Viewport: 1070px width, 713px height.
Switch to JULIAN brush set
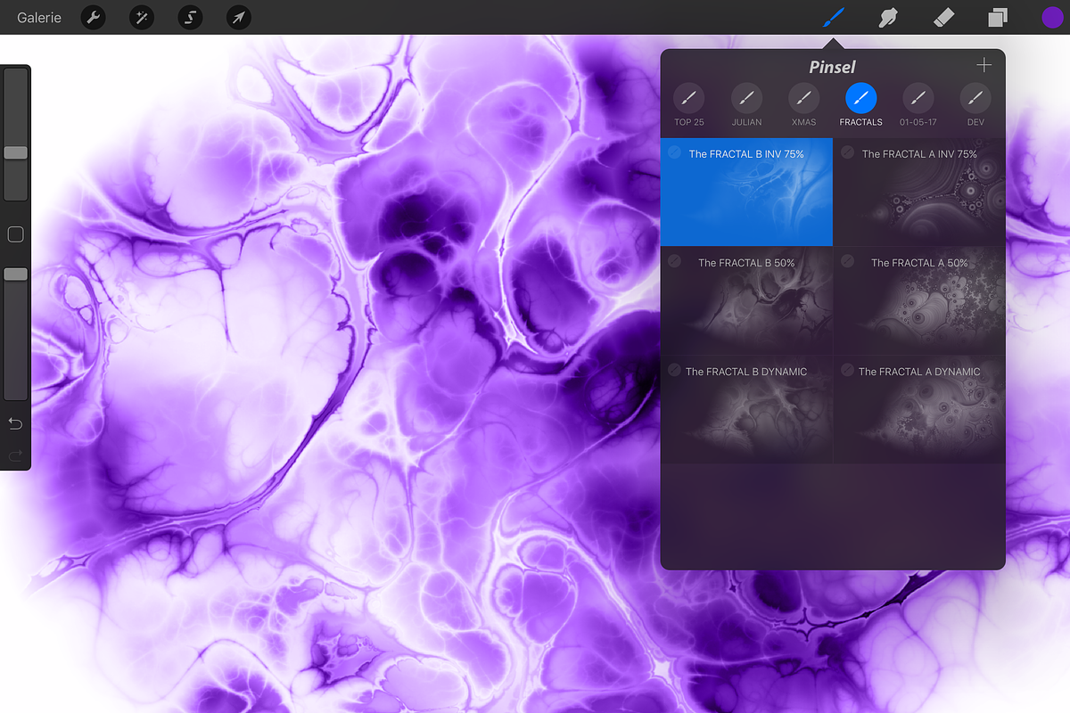(x=746, y=105)
